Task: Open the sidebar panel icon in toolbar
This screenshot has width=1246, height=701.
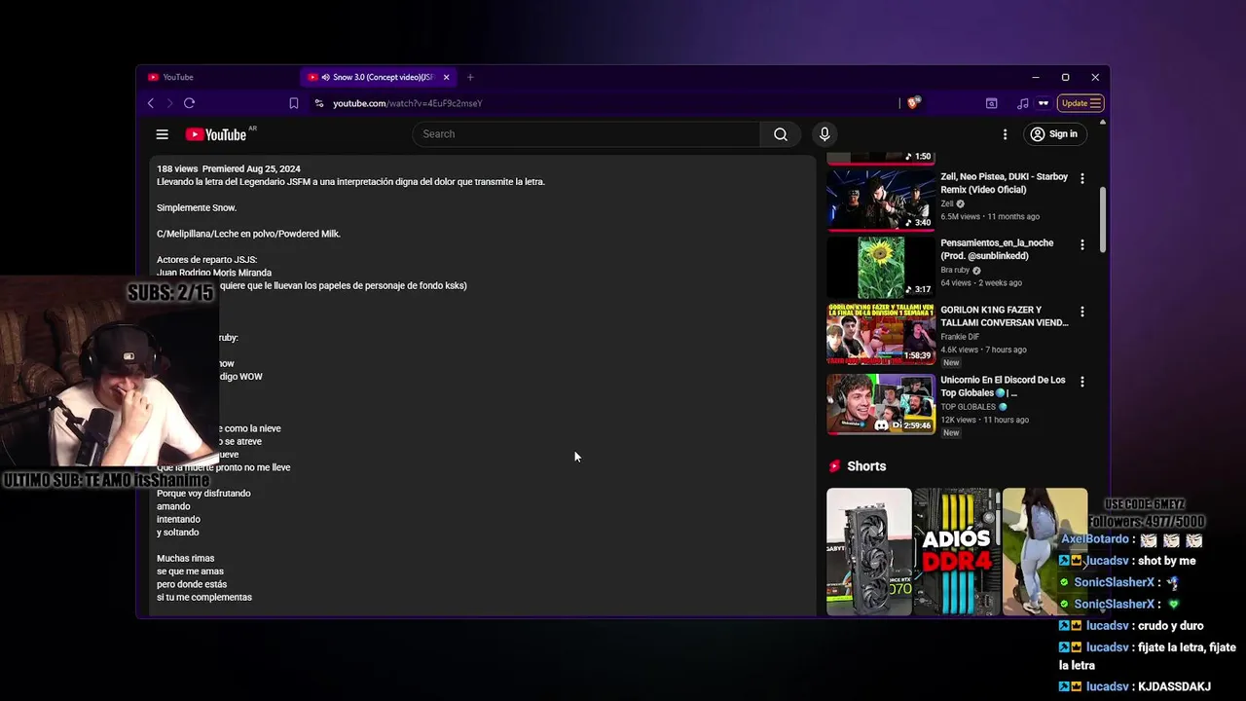Action: tap(991, 103)
